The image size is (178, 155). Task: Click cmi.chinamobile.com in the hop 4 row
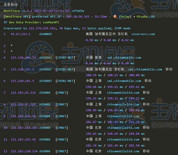124,58
